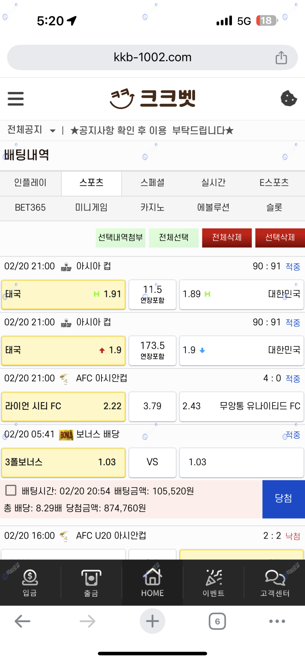Screen dimensions: 305x661
Task: Open browser three-dot more menu
Action: pos(277,621)
